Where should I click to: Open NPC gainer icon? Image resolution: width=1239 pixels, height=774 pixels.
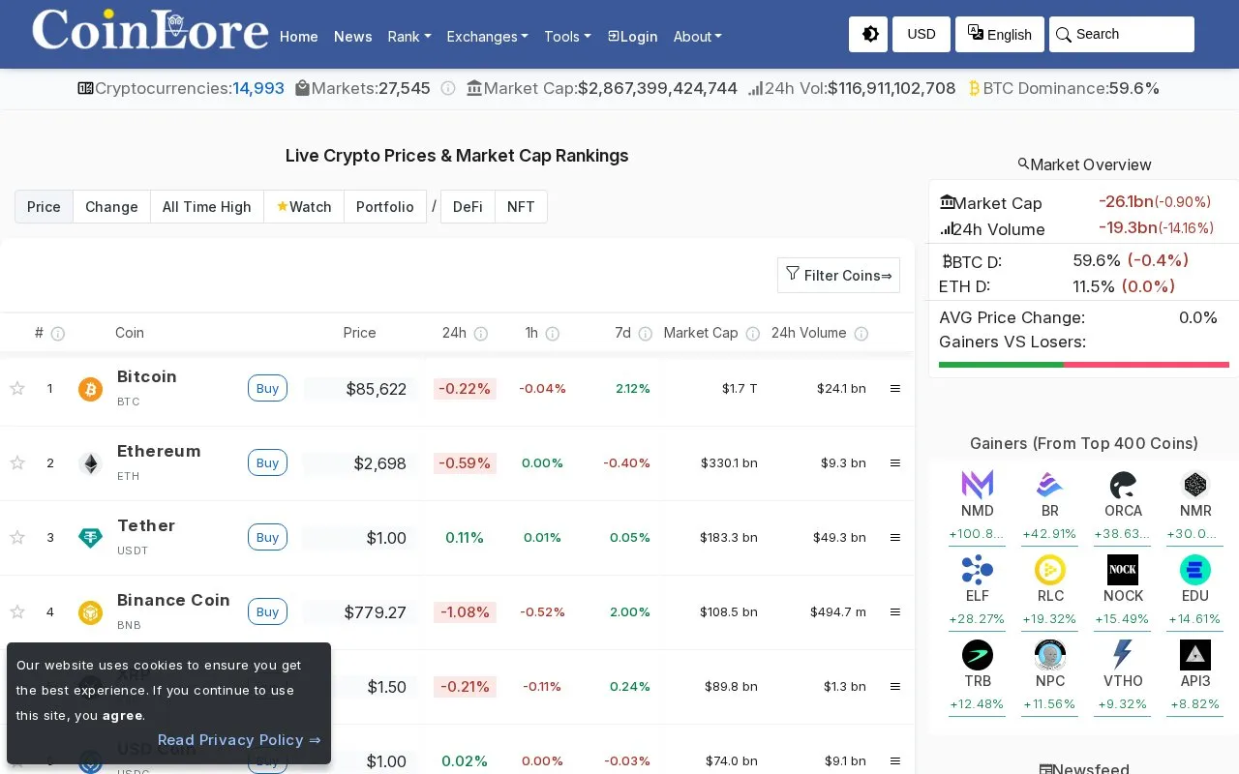1050,654
